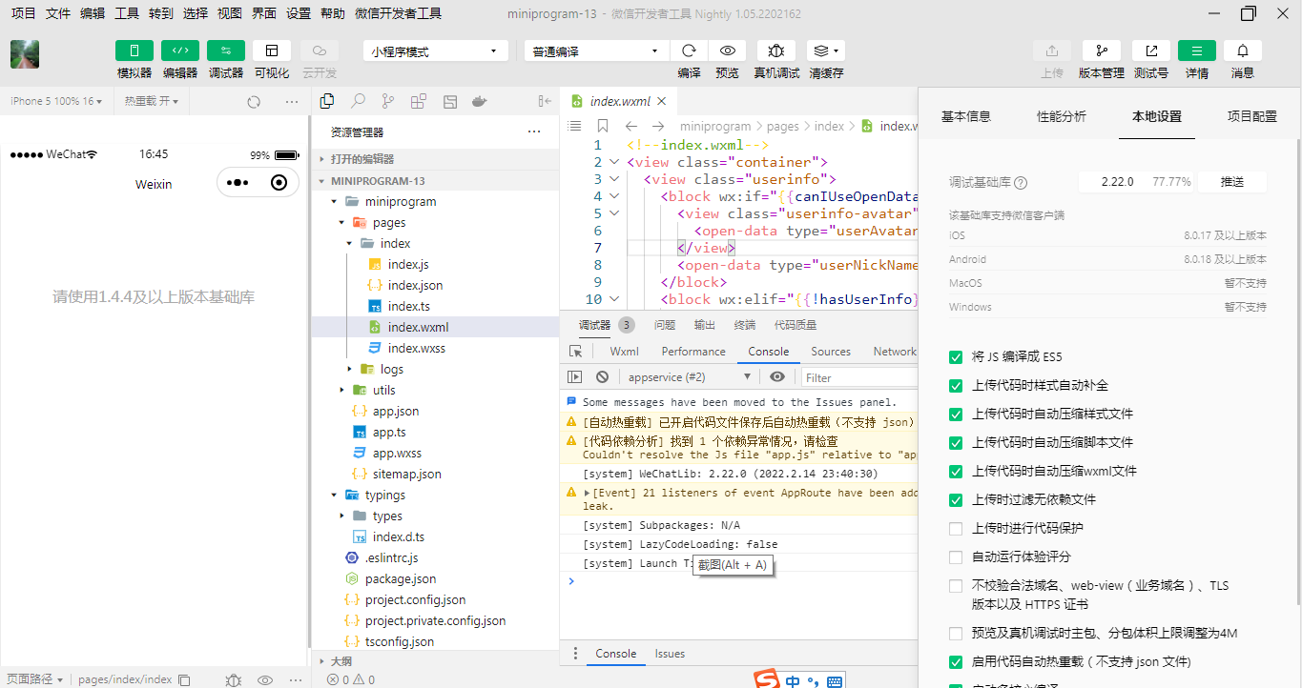
Task: Click the bookmark icon in editor breadcrumb bar
Action: pyautogui.click(x=603, y=126)
